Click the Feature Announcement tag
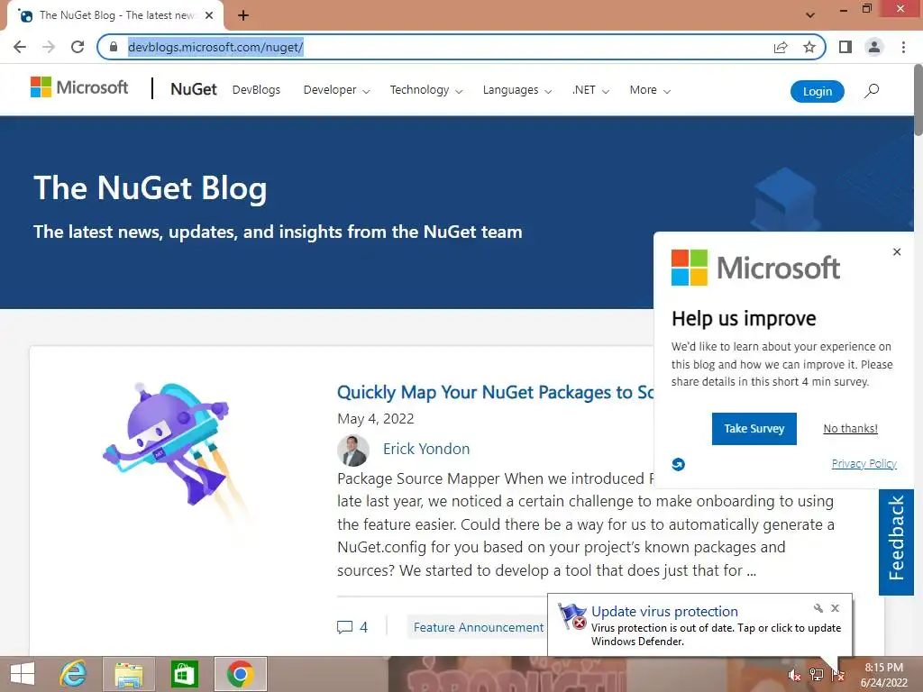The width and height of the screenshot is (923, 692). (478, 627)
